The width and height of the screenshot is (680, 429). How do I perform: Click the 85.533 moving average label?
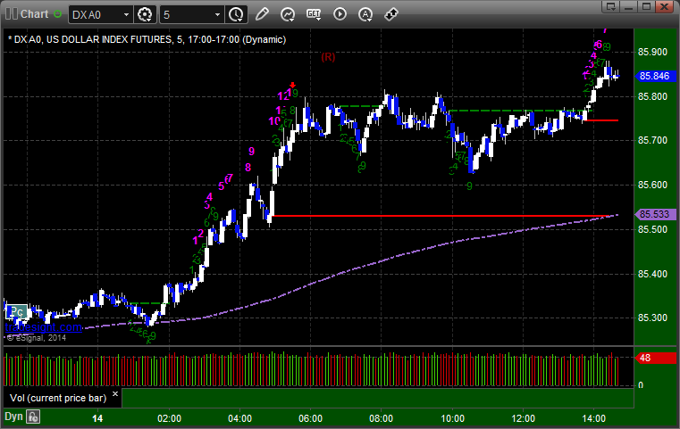tap(654, 214)
